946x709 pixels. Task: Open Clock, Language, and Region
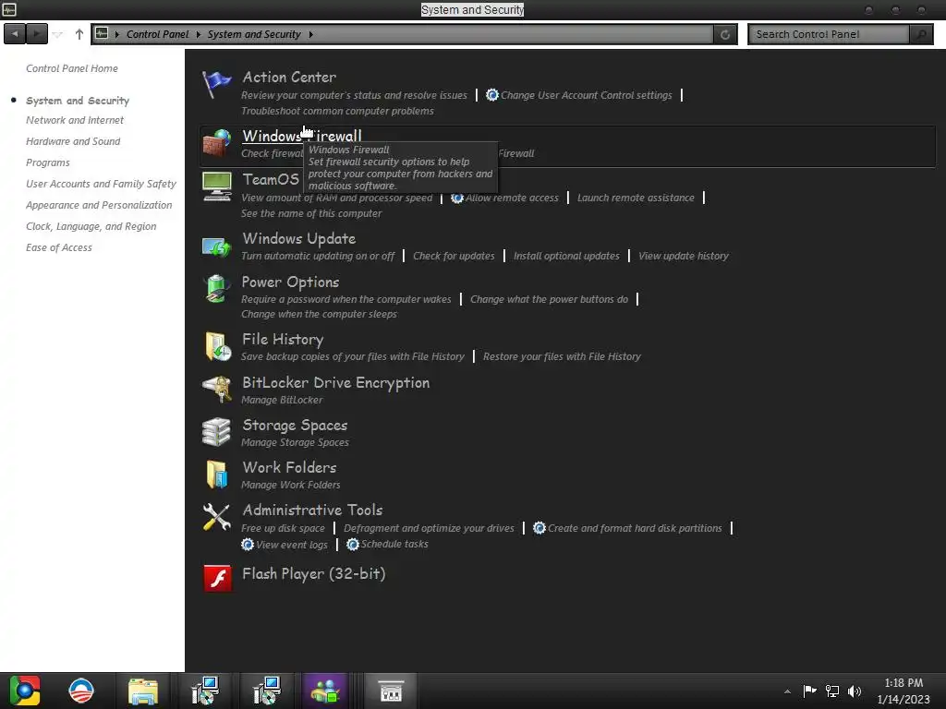[91, 226]
